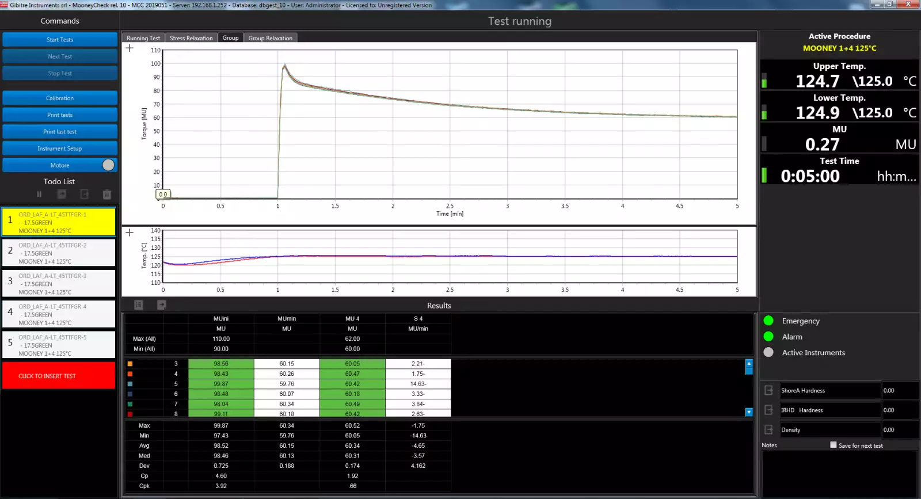The image size is (921, 499).
Task: Click the red CLICK TO INSERT TEST button
Action: point(59,376)
